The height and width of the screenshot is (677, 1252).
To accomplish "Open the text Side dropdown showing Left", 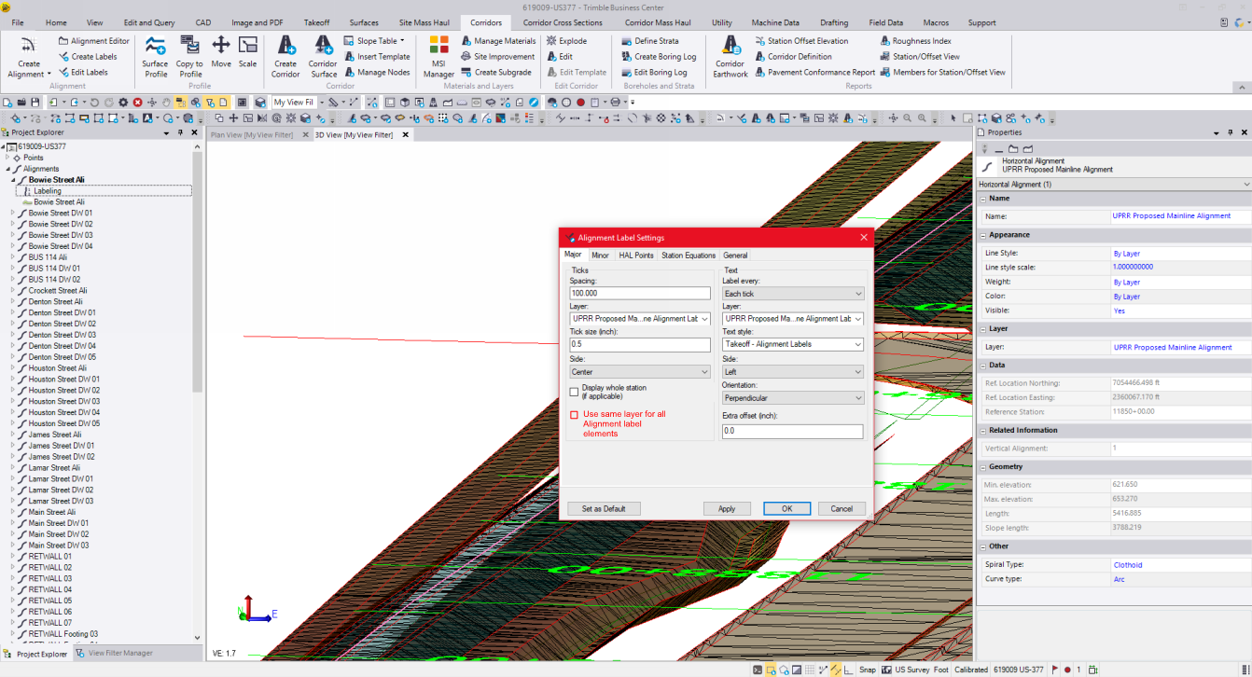I will (793, 372).
